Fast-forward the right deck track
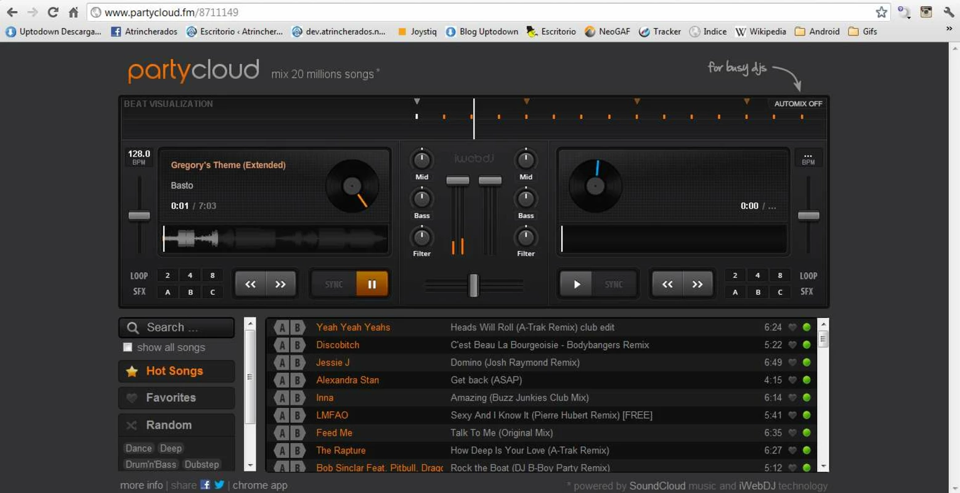Screen dimensions: 960x493 pyautogui.click(x=698, y=284)
